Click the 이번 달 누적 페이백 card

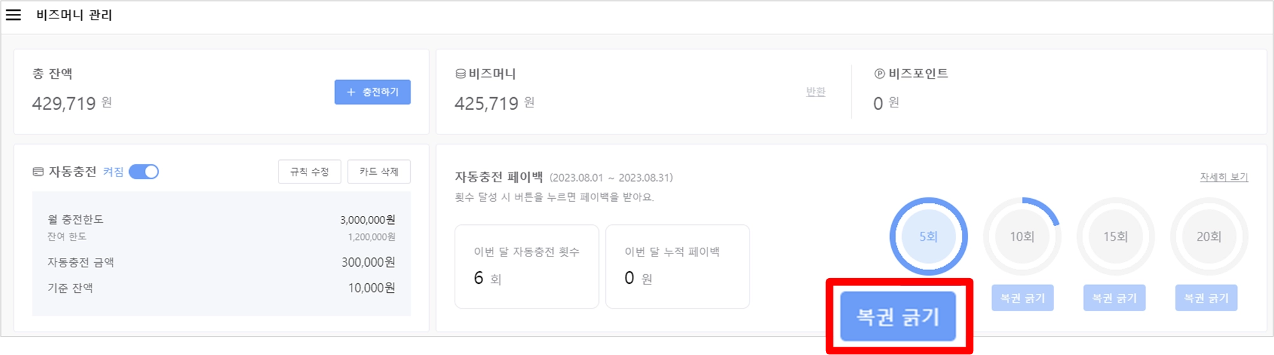click(678, 267)
